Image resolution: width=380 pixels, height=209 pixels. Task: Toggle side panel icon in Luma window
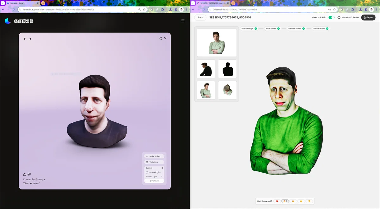(176, 9)
